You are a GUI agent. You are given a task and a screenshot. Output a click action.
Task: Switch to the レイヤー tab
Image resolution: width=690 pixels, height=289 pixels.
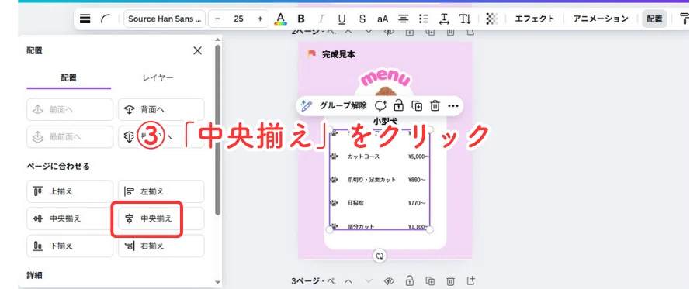click(x=158, y=78)
